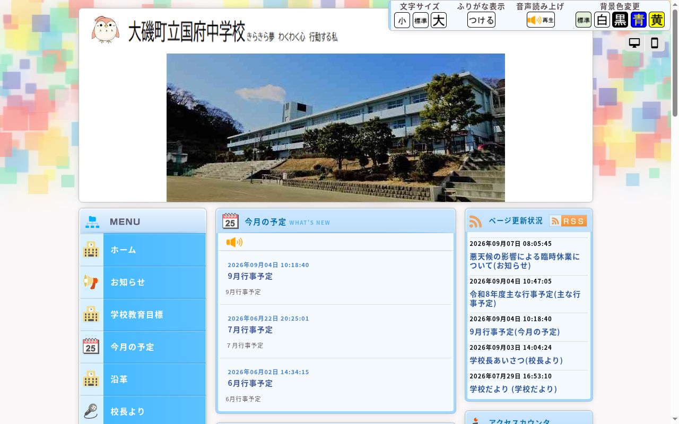This screenshot has height=424, width=679.
Task: Click the school building icon beside ホーム
Action: [x=91, y=250]
